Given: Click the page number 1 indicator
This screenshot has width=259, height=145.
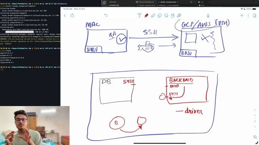Looking at the screenshot, I should point(255,116).
